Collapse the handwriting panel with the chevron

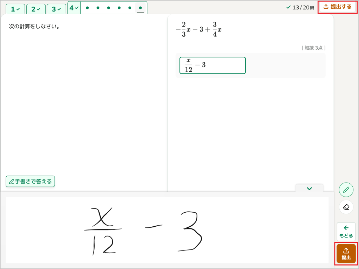(x=309, y=189)
